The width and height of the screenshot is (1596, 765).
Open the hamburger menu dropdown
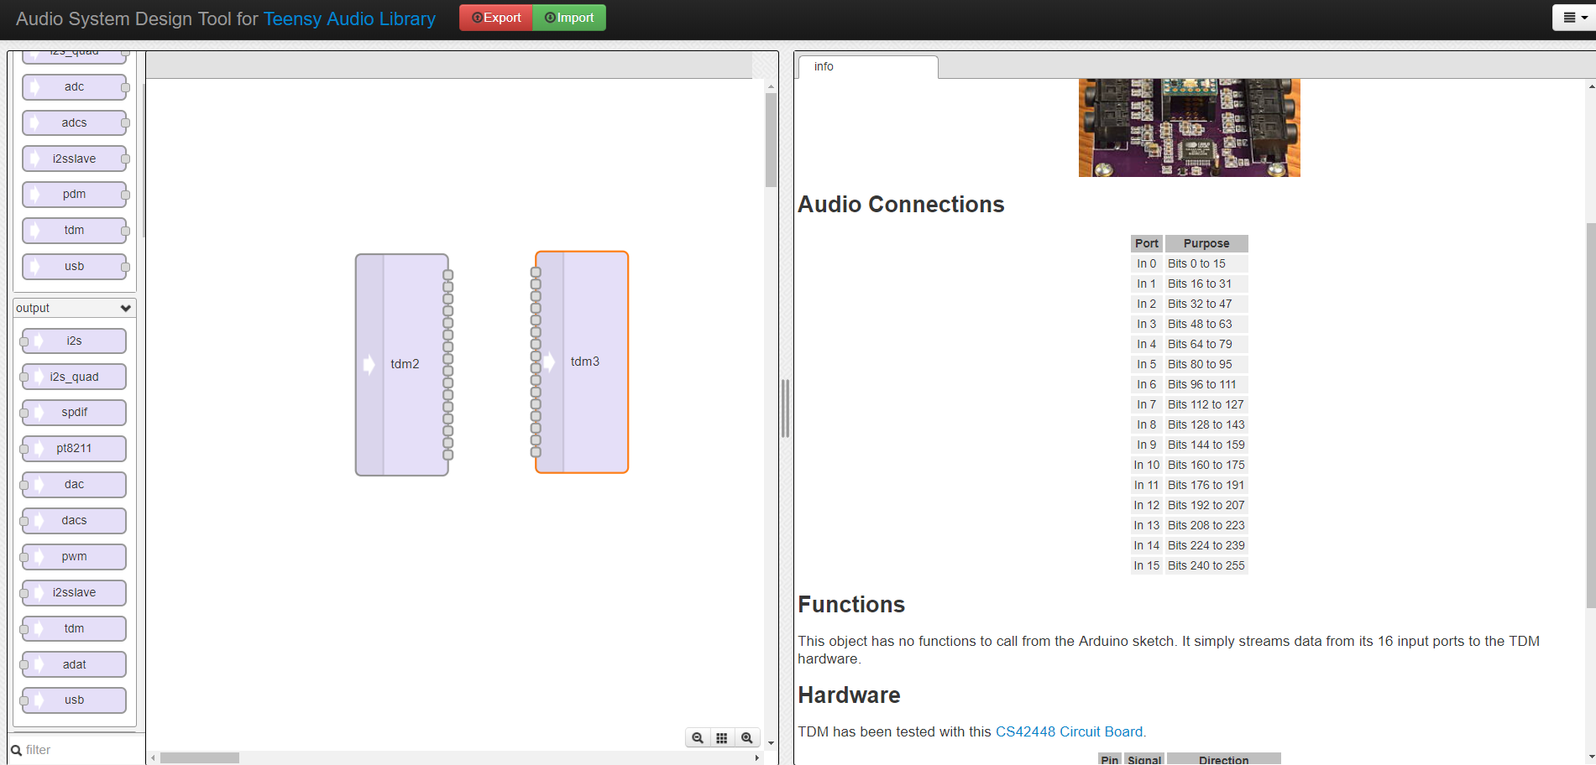point(1574,18)
